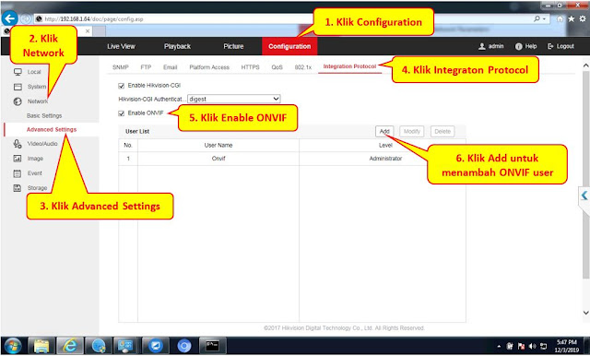This screenshot has width=590, height=356.
Task: Open the Command Prompt taskbar icon
Action: point(212,346)
